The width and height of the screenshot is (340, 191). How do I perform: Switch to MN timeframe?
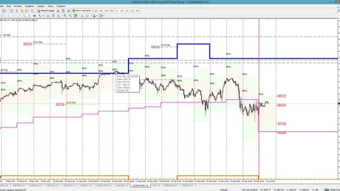(138, 11)
